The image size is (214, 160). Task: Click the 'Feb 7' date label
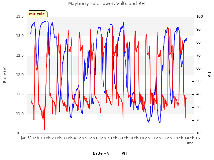(x=105, y=138)
